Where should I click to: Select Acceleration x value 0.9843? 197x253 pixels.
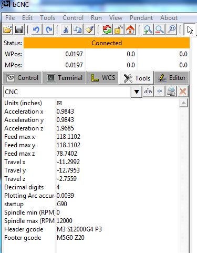coord(65,112)
